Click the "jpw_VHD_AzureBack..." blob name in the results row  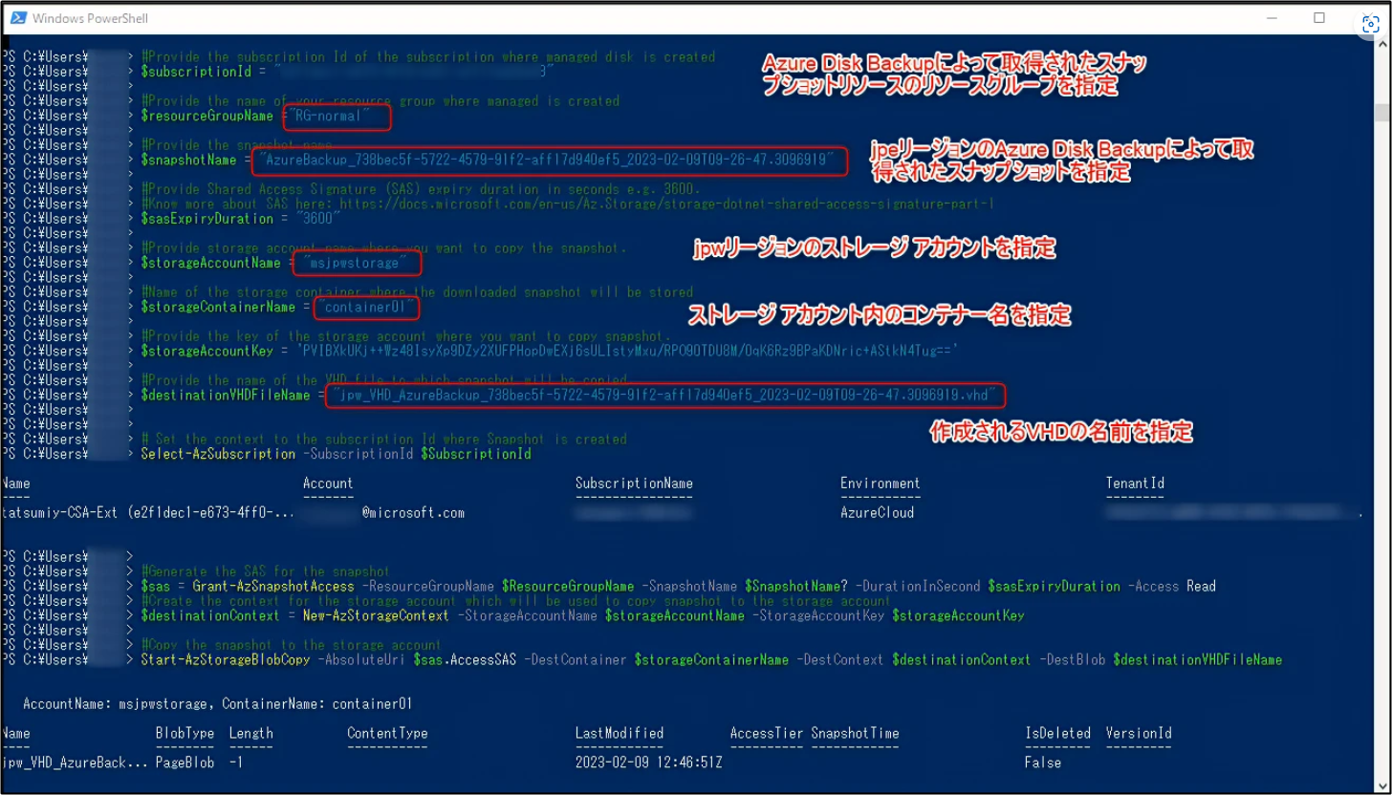tap(76, 763)
